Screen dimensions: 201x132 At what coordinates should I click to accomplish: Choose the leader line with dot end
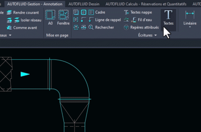tap(83, 20)
